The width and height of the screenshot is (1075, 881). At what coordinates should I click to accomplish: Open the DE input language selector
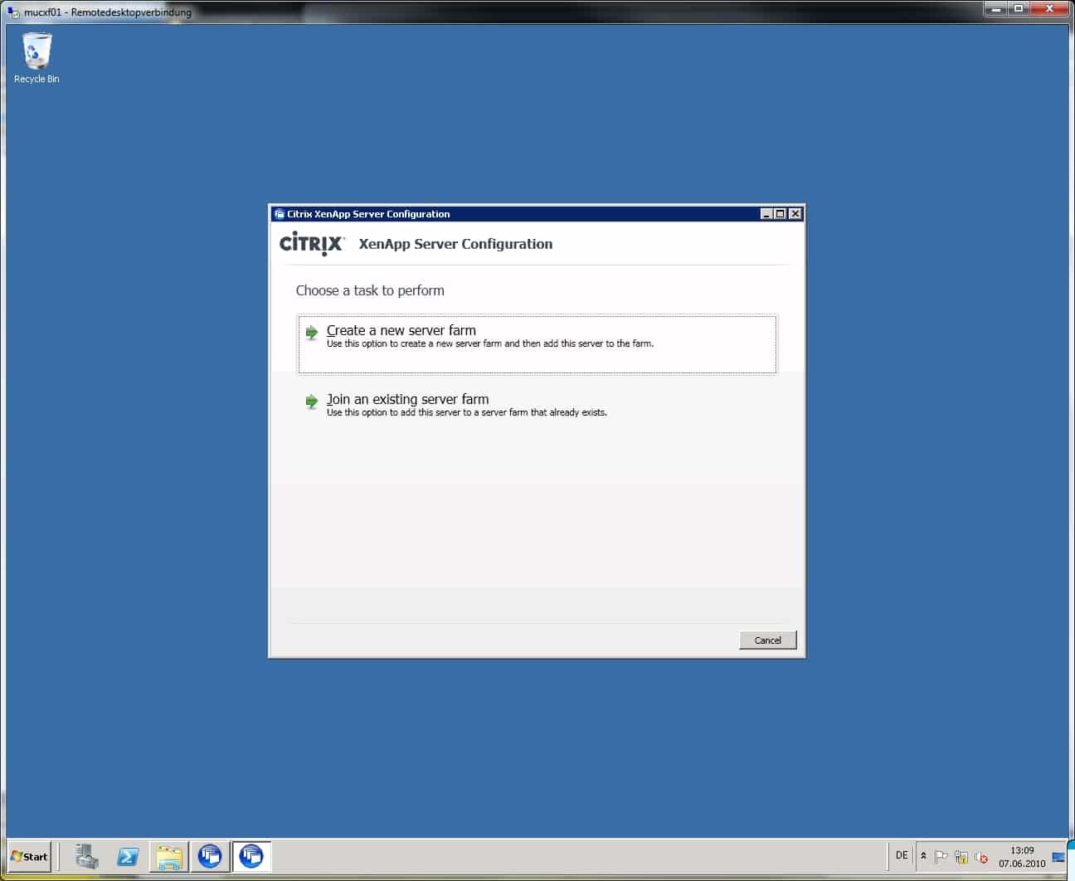pyautogui.click(x=902, y=855)
